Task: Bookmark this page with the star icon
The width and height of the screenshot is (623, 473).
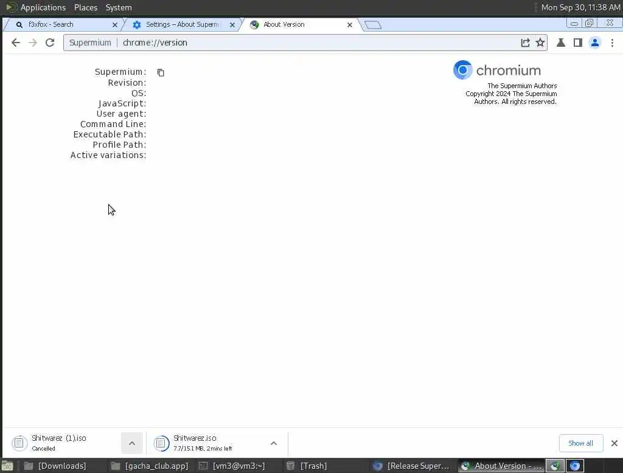Action: pos(540,43)
